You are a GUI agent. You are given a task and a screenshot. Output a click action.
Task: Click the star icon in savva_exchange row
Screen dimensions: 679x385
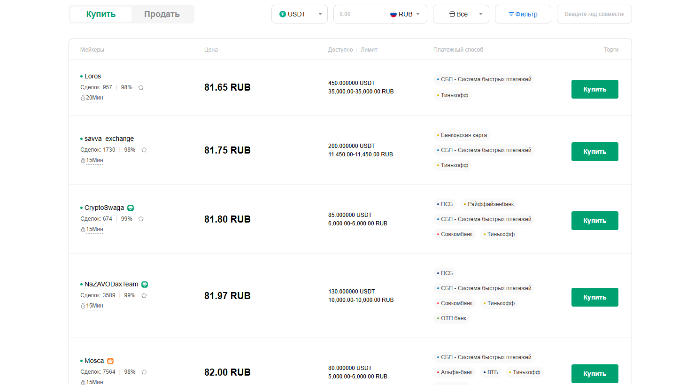pyautogui.click(x=144, y=150)
